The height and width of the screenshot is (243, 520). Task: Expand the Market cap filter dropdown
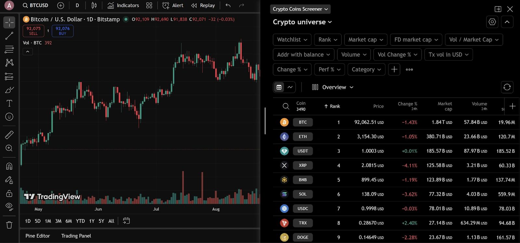tap(366, 40)
